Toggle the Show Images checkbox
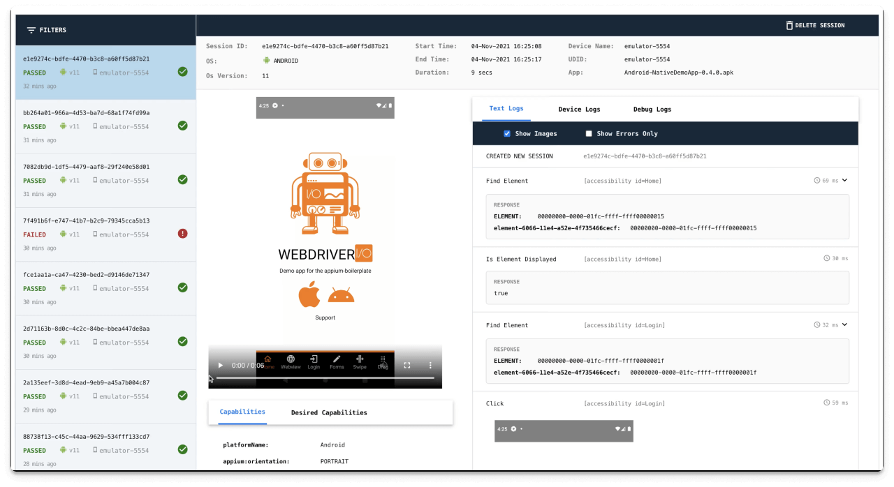Image resolution: width=894 pixels, height=487 pixels. pyautogui.click(x=507, y=133)
